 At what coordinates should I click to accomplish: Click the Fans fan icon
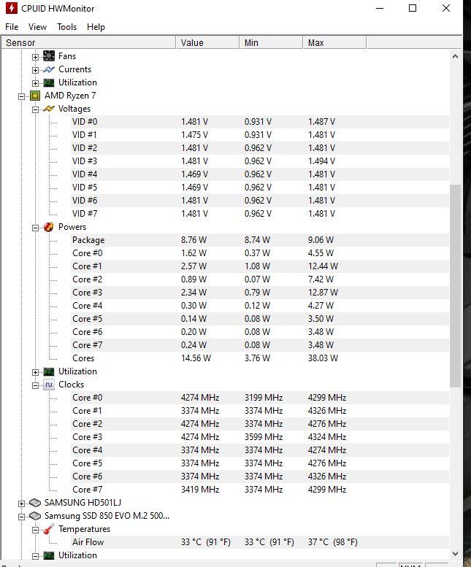point(49,56)
